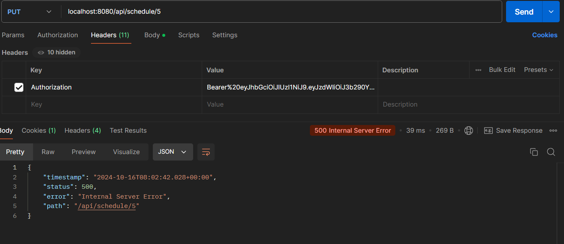The width and height of the screenshot is (564, 244).
Task: Select the Visualize view
Action: tap(126, 152)
